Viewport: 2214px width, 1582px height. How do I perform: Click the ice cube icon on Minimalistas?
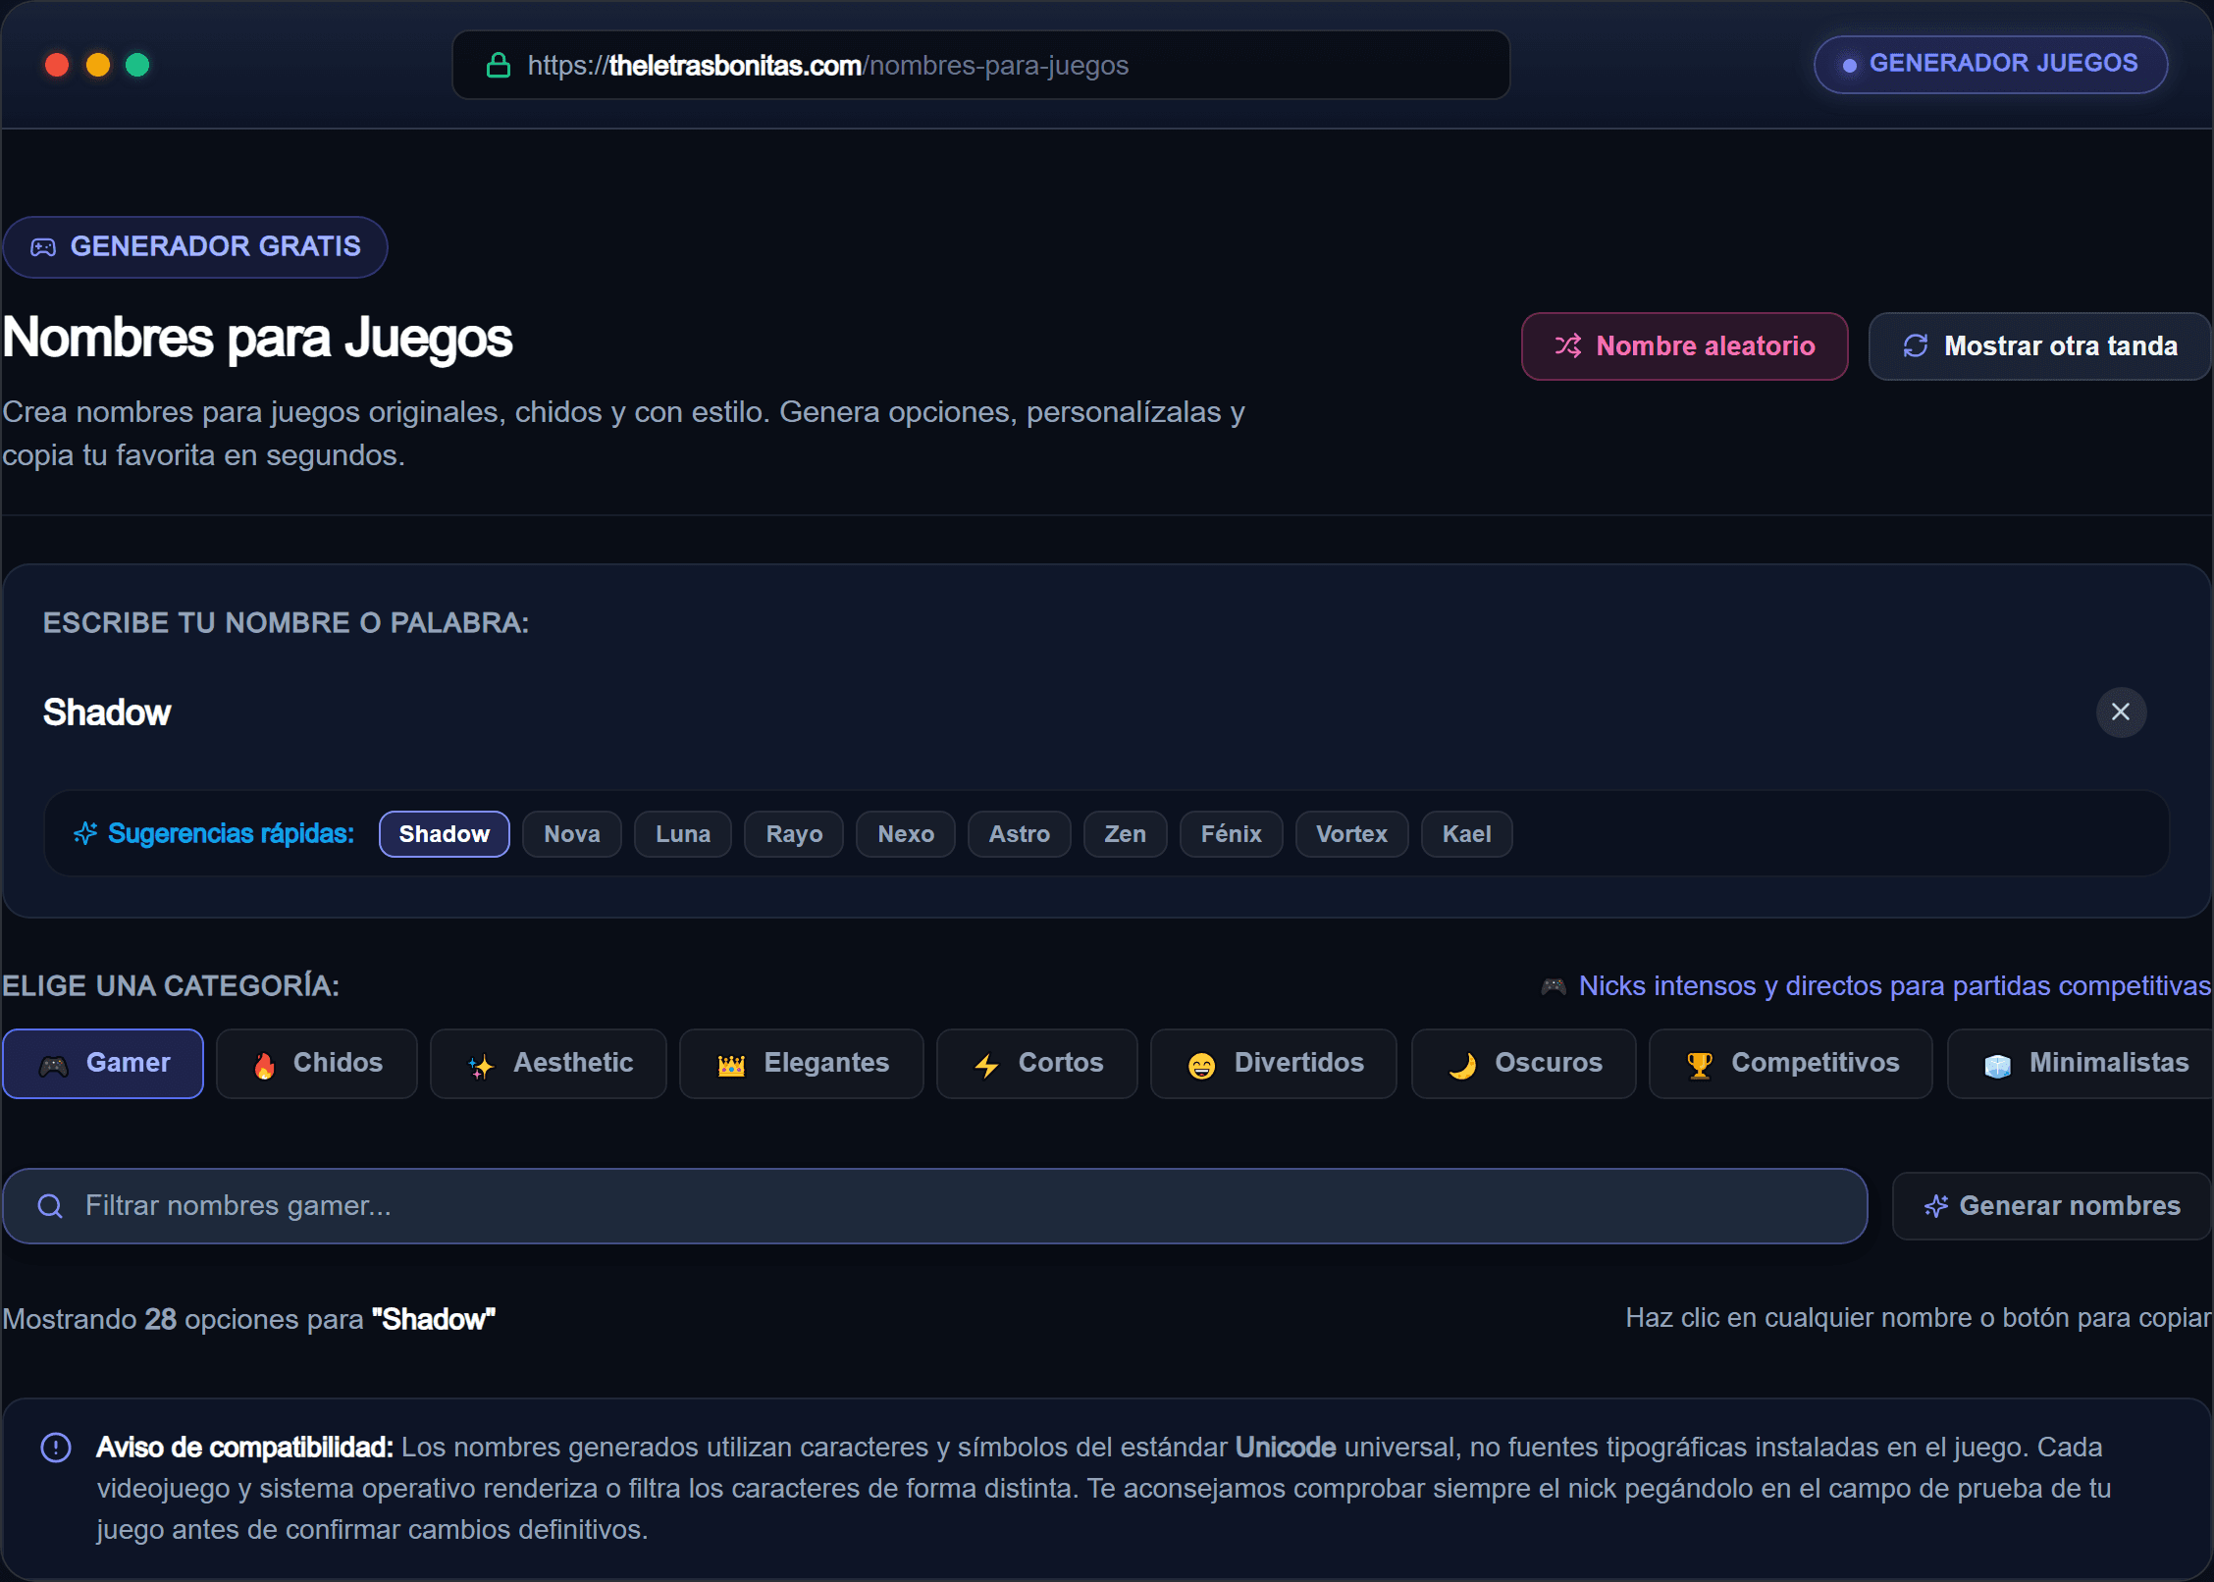[x=1997, y=1066]
